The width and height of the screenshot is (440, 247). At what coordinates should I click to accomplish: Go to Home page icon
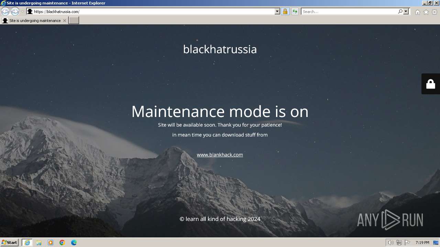(417, 12)
